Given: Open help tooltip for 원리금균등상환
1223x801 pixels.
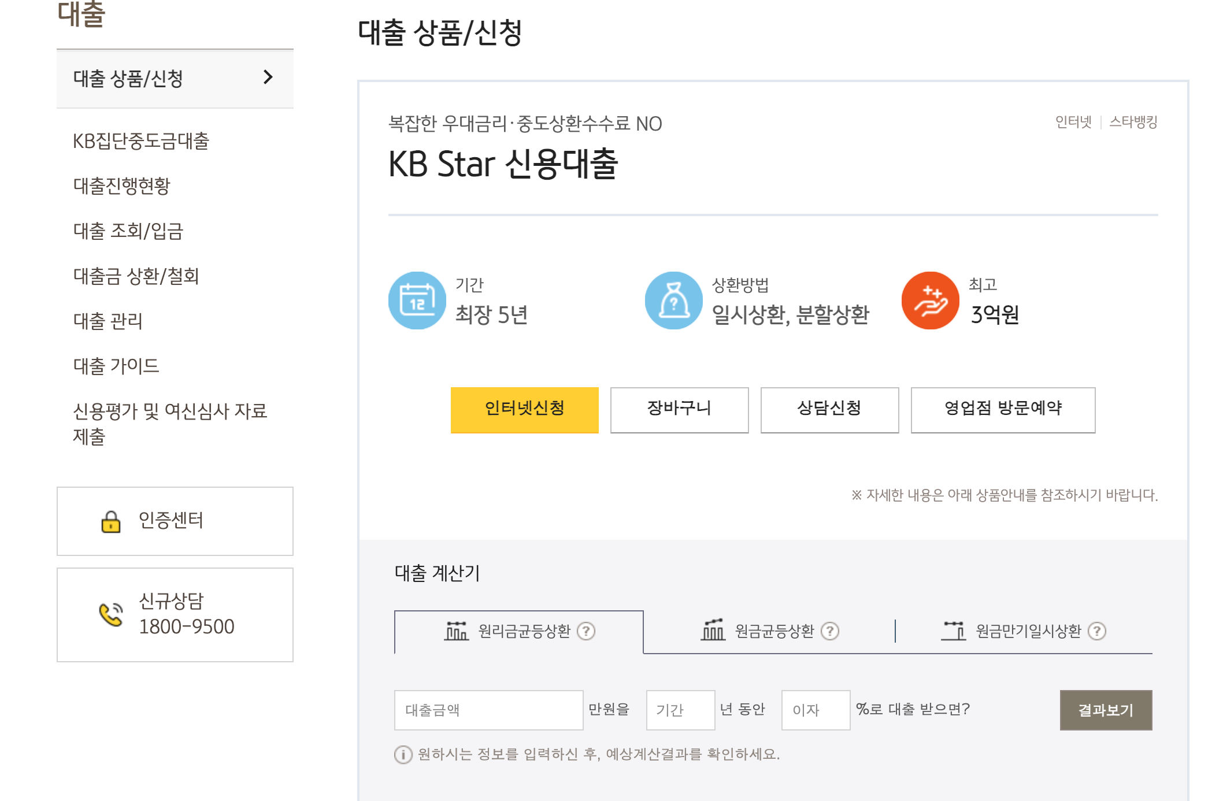Looking at the screenshot, I should (x=586, y=631).
